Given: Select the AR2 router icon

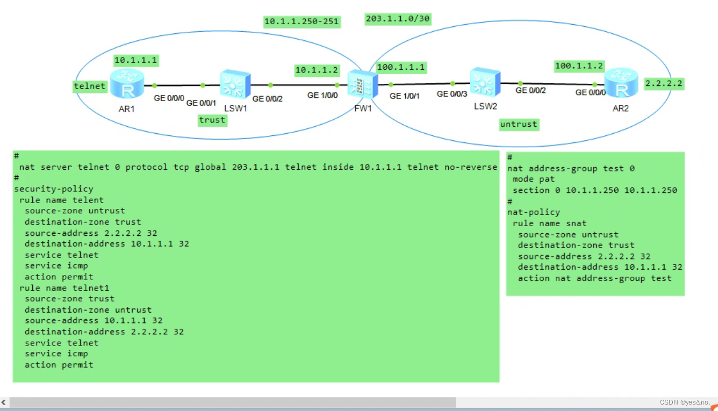Looking at the screenshot, I should pyautogui.click(x=622, y=83).
